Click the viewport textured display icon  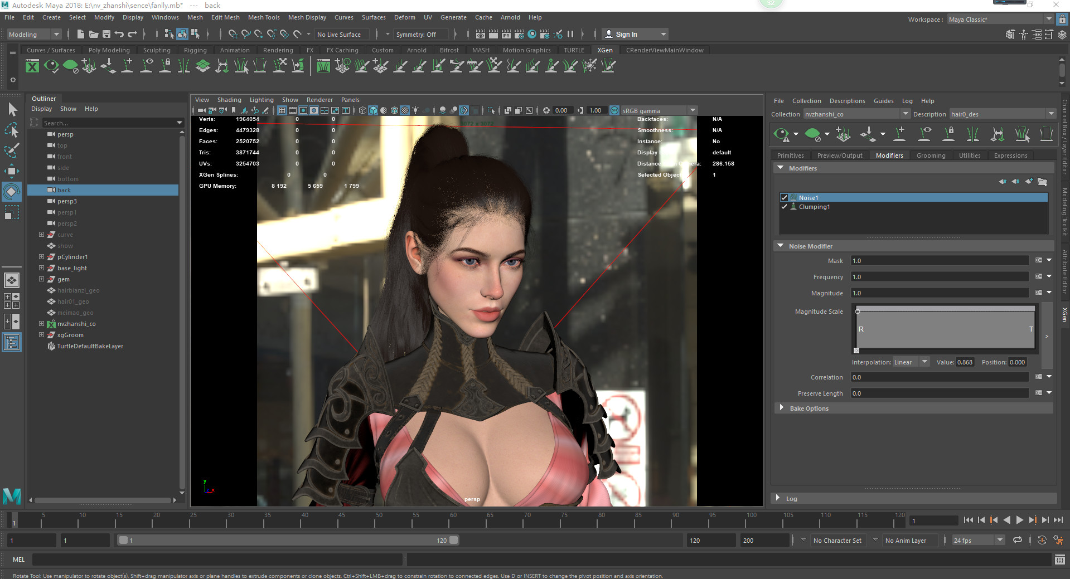(405, 110)
